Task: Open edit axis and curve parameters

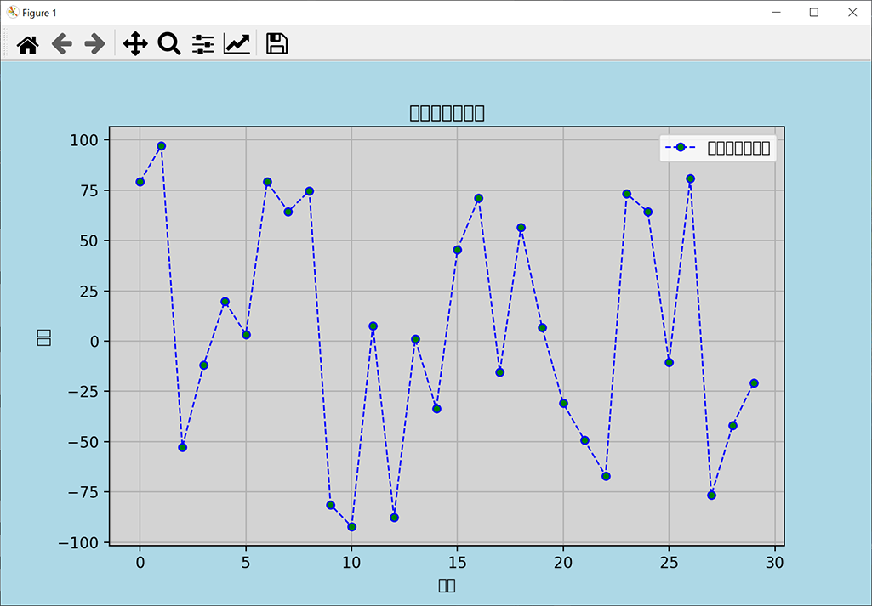Action: [237, 44]
